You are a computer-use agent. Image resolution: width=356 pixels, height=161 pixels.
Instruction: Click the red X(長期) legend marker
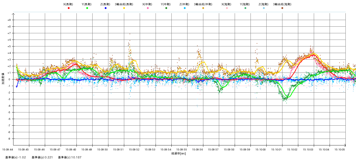coord(69,8)
